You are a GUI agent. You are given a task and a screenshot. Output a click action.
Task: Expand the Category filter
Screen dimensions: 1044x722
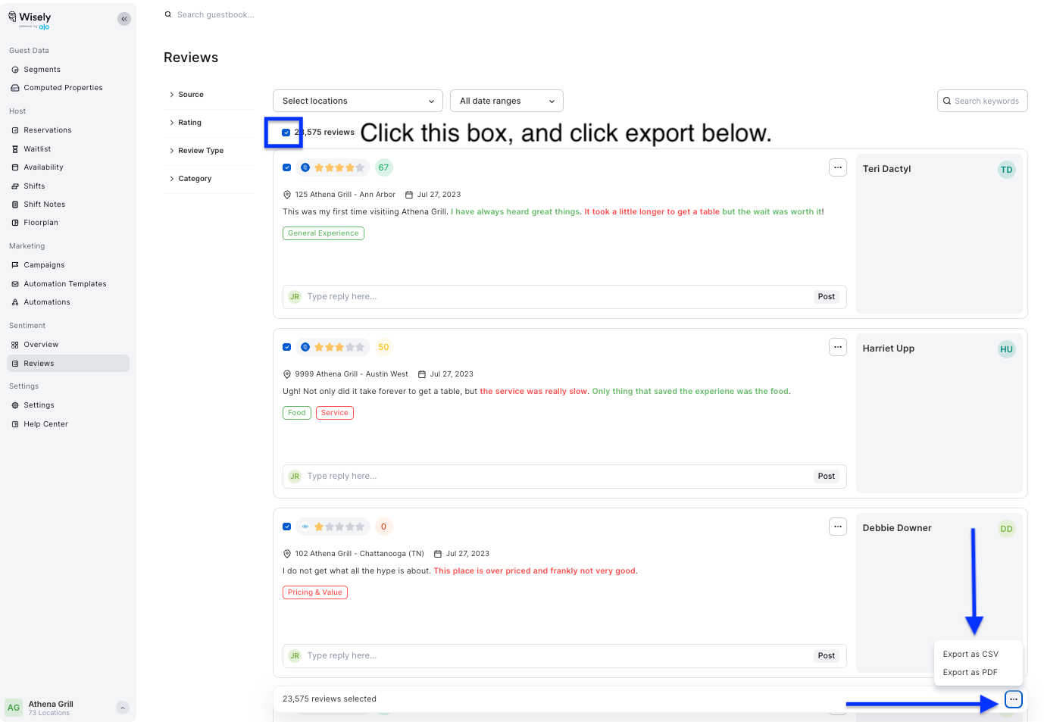[191, 179]
